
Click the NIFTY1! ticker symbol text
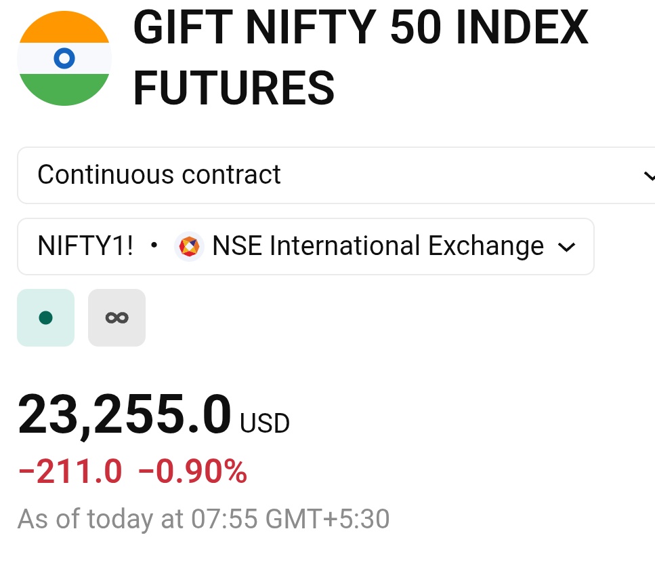[85, 246]
